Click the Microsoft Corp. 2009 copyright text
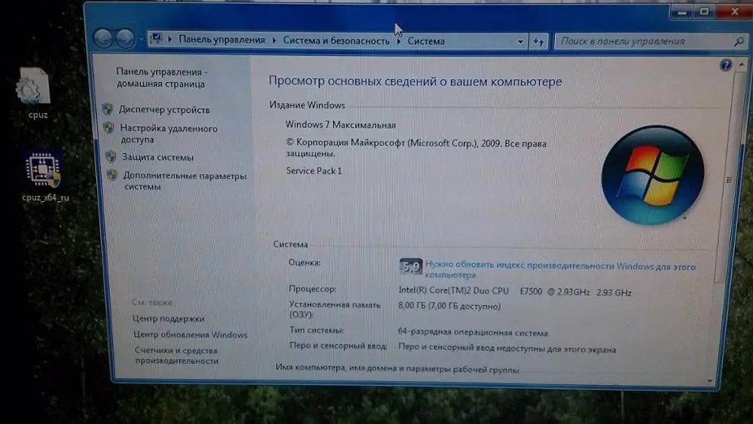The image size is (753, 424). (x=416, y=148)
